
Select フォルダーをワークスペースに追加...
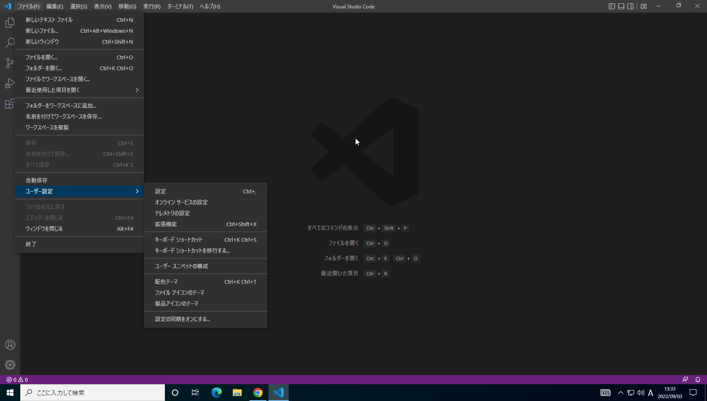pyautogui.click(x=80, y=106)
